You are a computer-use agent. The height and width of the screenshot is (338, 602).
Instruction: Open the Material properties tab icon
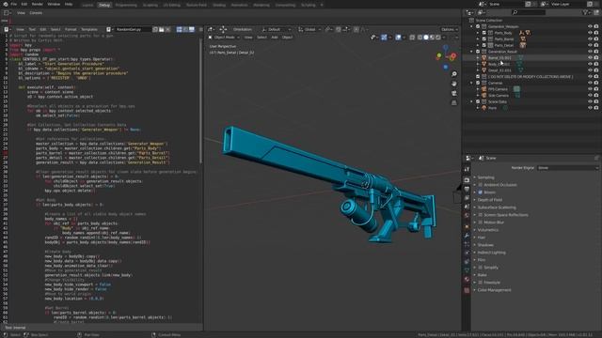[x=467, y=281]
